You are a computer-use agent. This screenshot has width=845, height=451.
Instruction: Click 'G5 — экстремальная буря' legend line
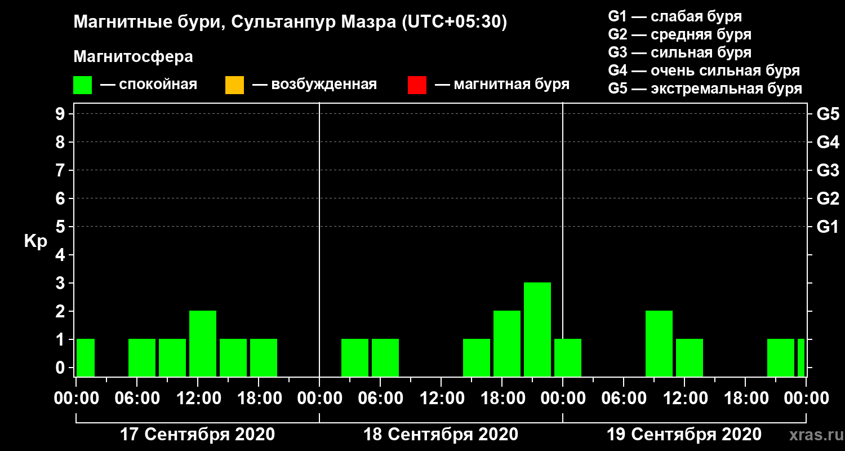(x=705, y=89)
